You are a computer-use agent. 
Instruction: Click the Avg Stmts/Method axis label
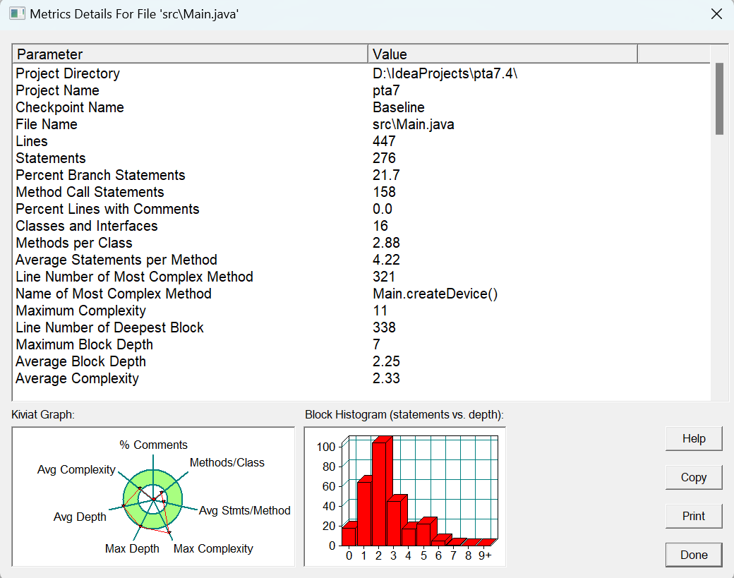pyautogui.click(x=244, y=511)
